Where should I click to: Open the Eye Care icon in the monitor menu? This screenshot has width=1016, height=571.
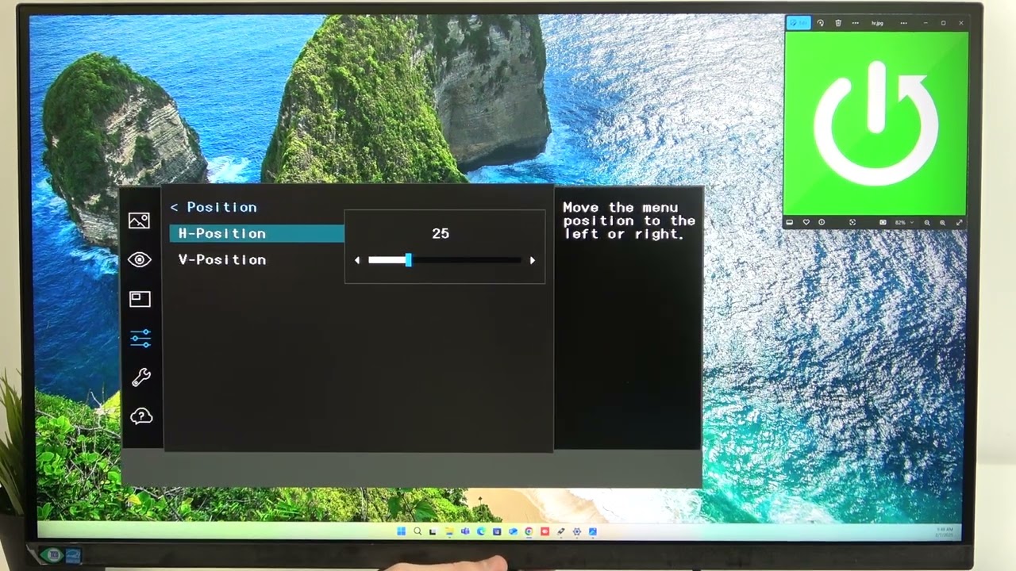[x=140, y=259]
